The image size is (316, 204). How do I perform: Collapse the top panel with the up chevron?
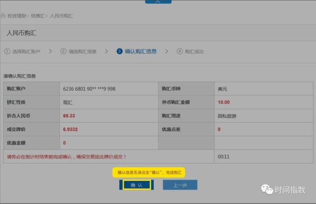pos(158,2)
